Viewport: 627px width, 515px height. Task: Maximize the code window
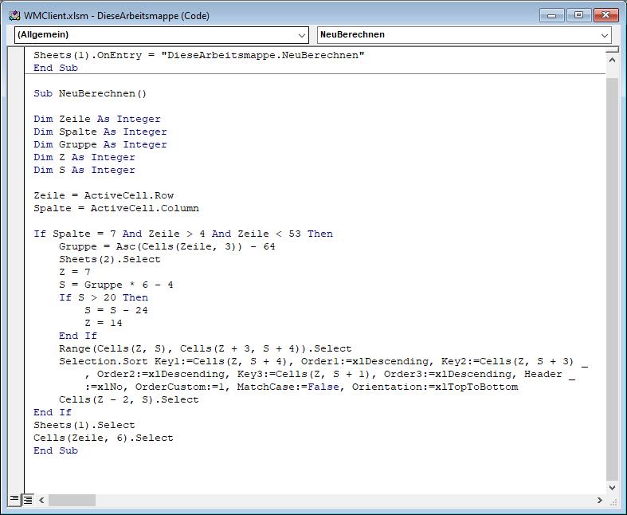point(578,15)
